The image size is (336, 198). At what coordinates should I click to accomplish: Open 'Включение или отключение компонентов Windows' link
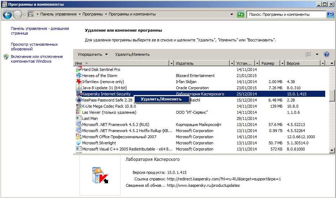coord(37,59)
